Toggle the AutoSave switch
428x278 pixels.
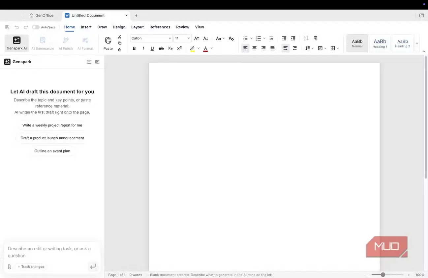tap(36, 27)
